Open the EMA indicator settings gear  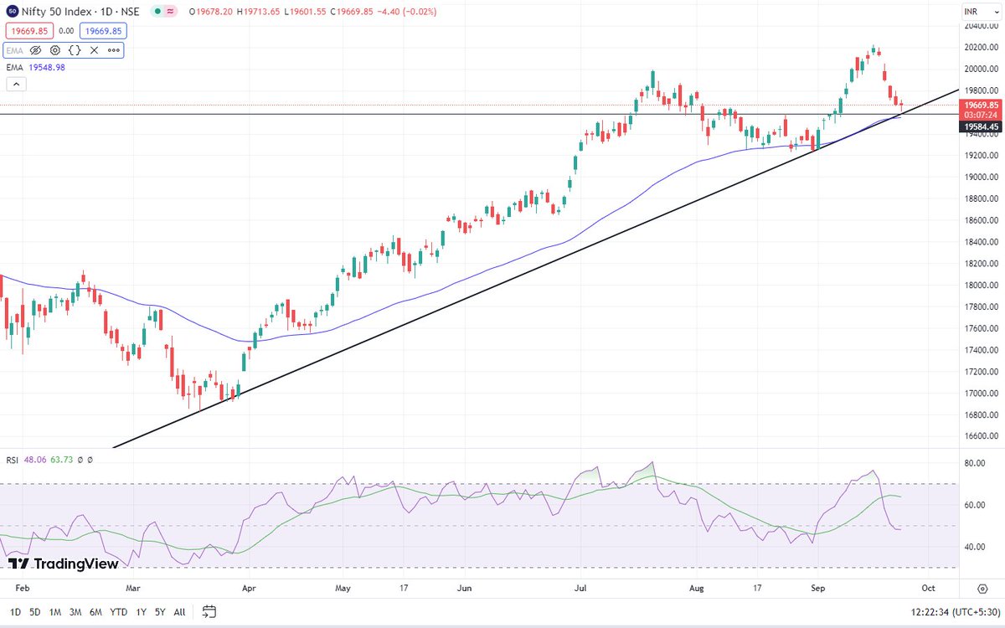pyautogui.click(x=54, y=50)
